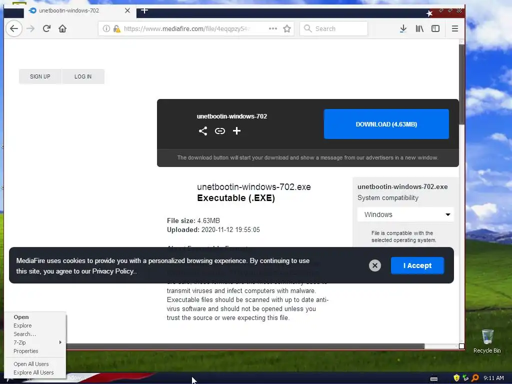Expand the 7-Zip submenu entry
This screenshot has height=384, width=512.
click(35, 342)
